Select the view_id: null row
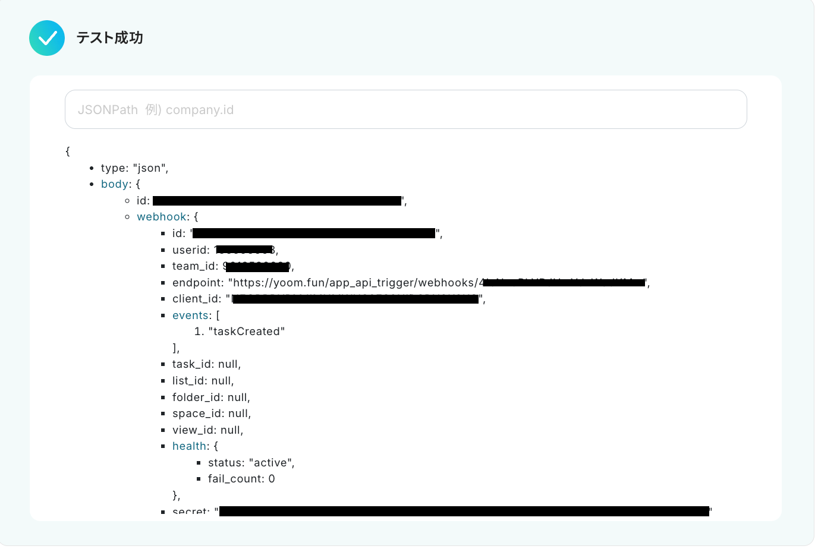The width and height of the screenshot is (818, 549). pos(207,430)
